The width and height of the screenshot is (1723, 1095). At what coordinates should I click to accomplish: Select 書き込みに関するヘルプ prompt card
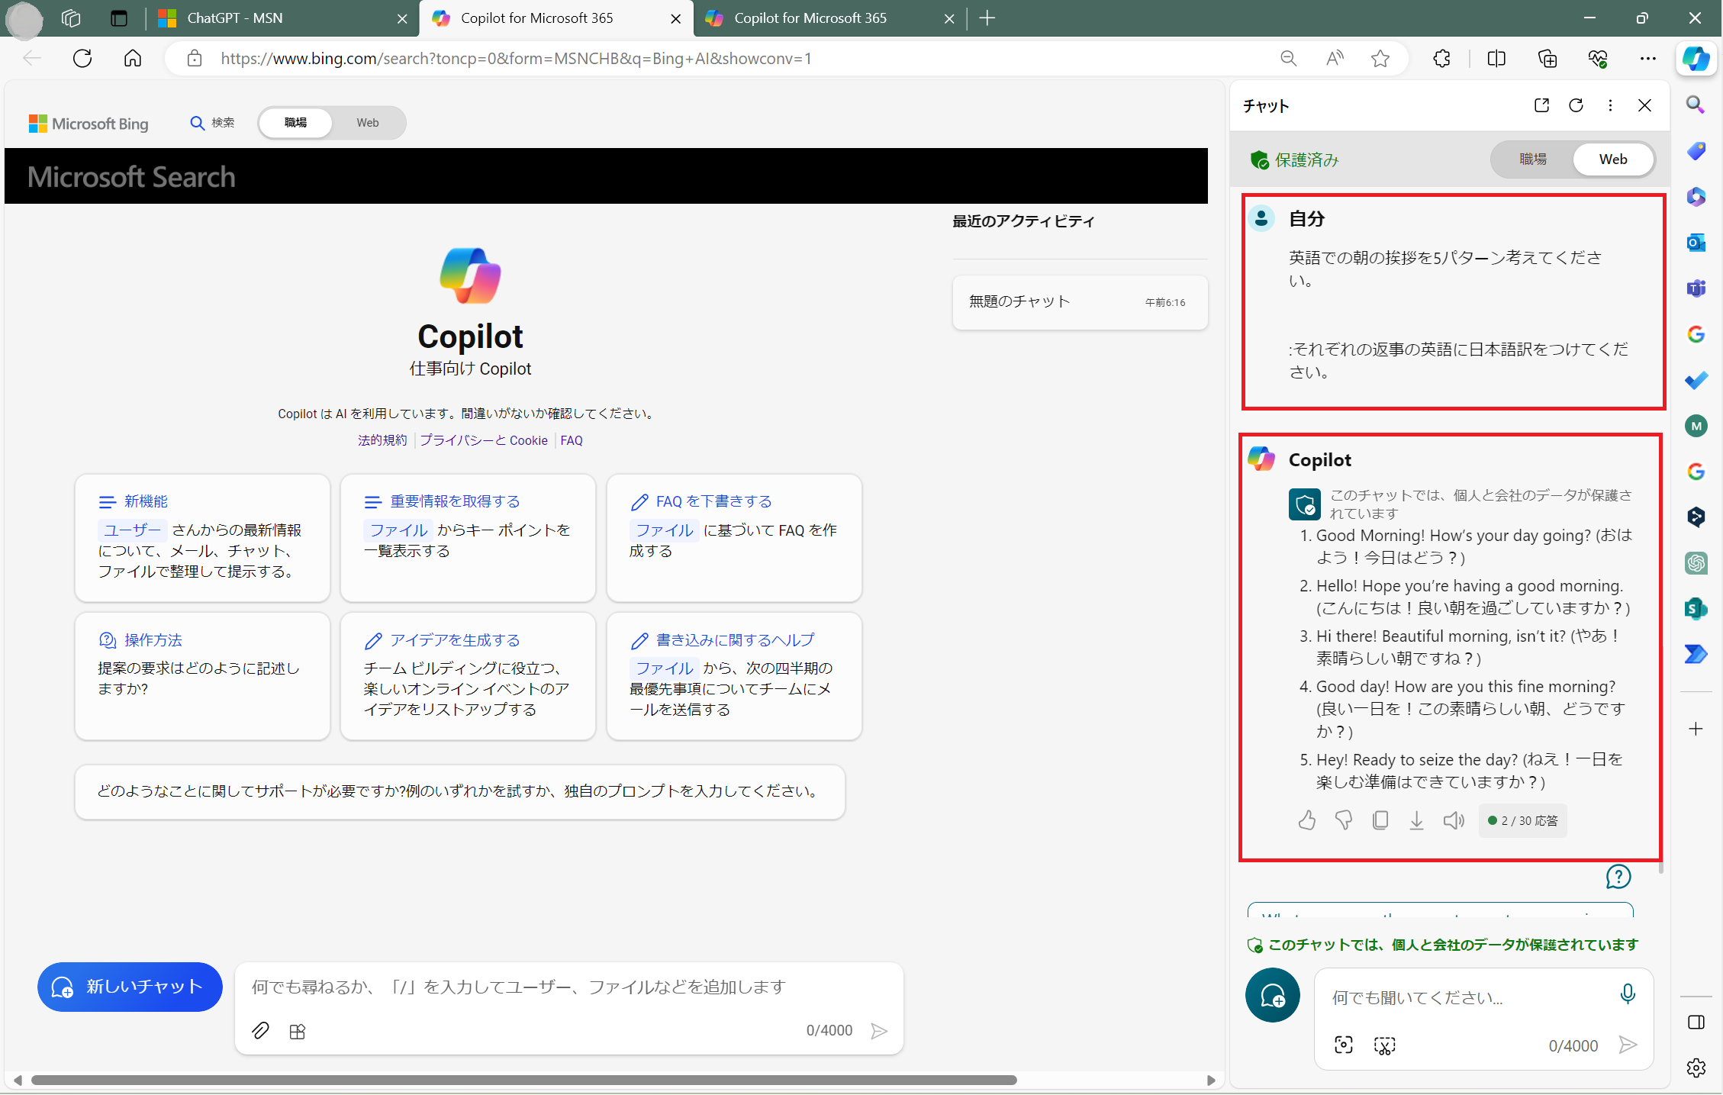click(734, 675)
